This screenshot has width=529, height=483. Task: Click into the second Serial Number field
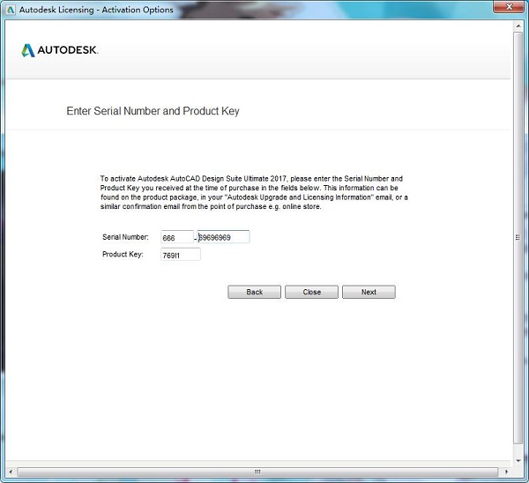click(224, 237)
